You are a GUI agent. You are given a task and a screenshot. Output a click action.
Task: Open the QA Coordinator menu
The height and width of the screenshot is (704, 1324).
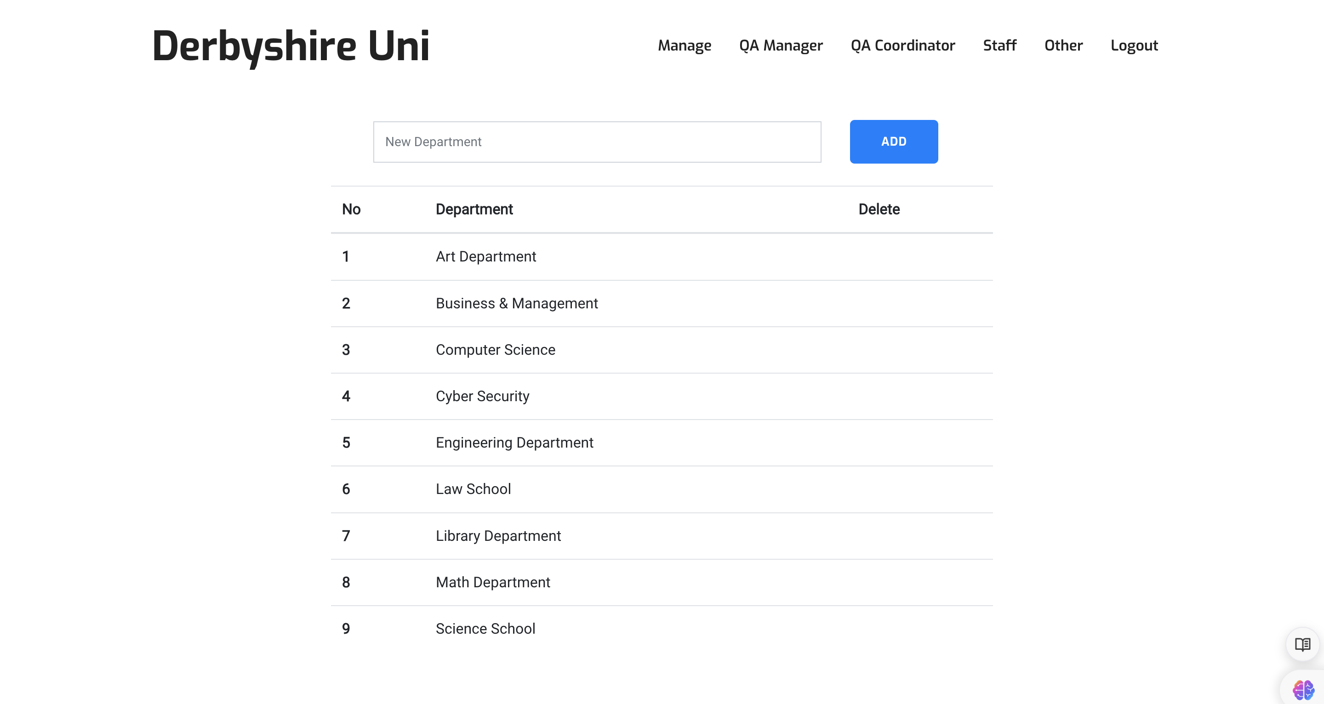coord(902,45)
